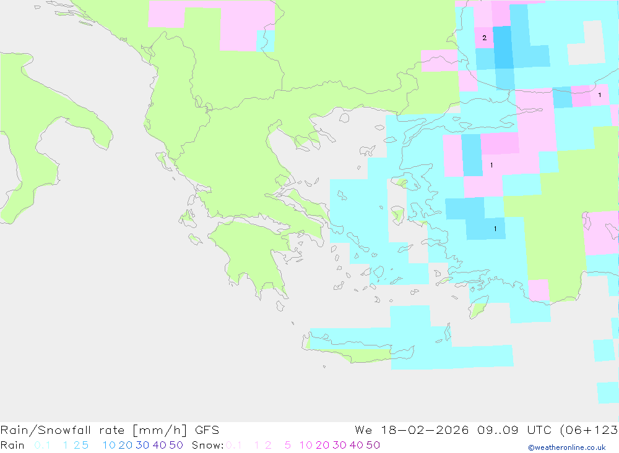The image size is (619, 453).
Task: Select rain legend value 50
Action: coord(176,445)
